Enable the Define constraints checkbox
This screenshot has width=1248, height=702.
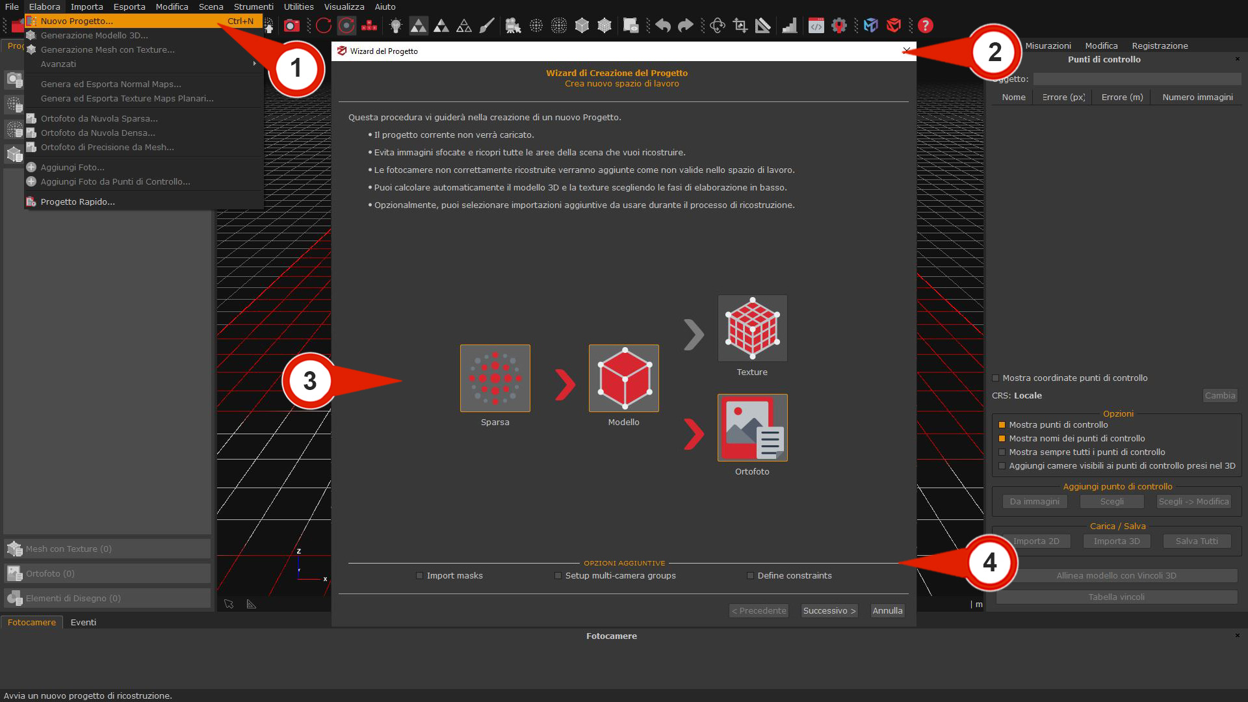pos(750,575)
